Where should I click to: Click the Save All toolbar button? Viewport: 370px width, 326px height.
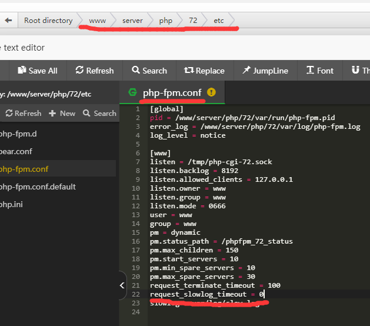pyautogui.click(x=38, y=71)
